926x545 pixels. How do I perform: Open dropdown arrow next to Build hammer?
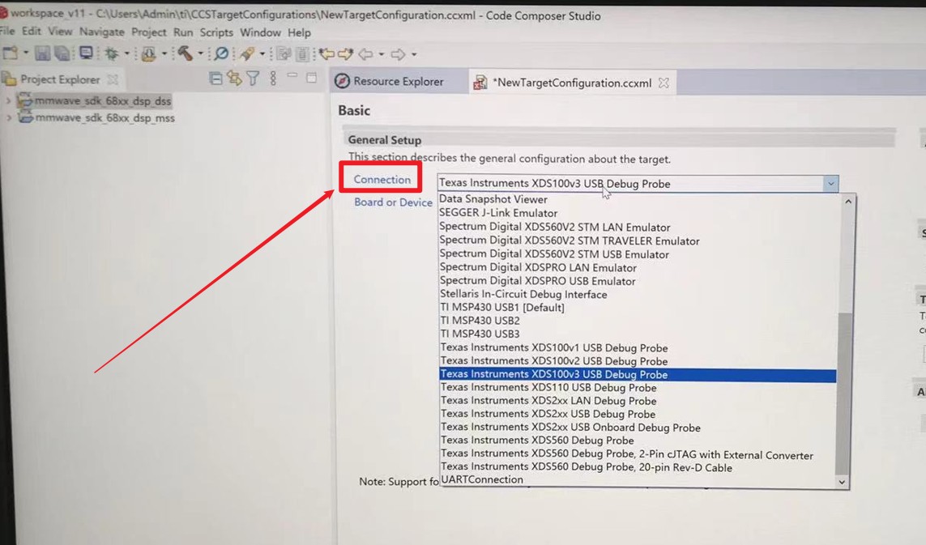coord(200,53)
